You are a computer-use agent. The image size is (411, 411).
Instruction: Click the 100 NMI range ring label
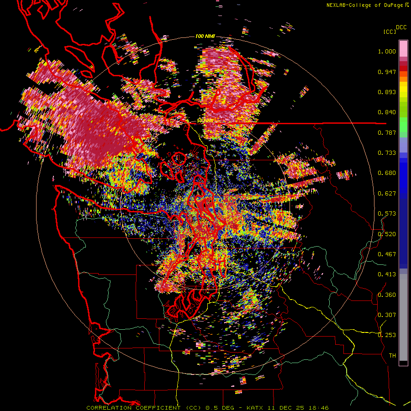[x=205, y=36]
